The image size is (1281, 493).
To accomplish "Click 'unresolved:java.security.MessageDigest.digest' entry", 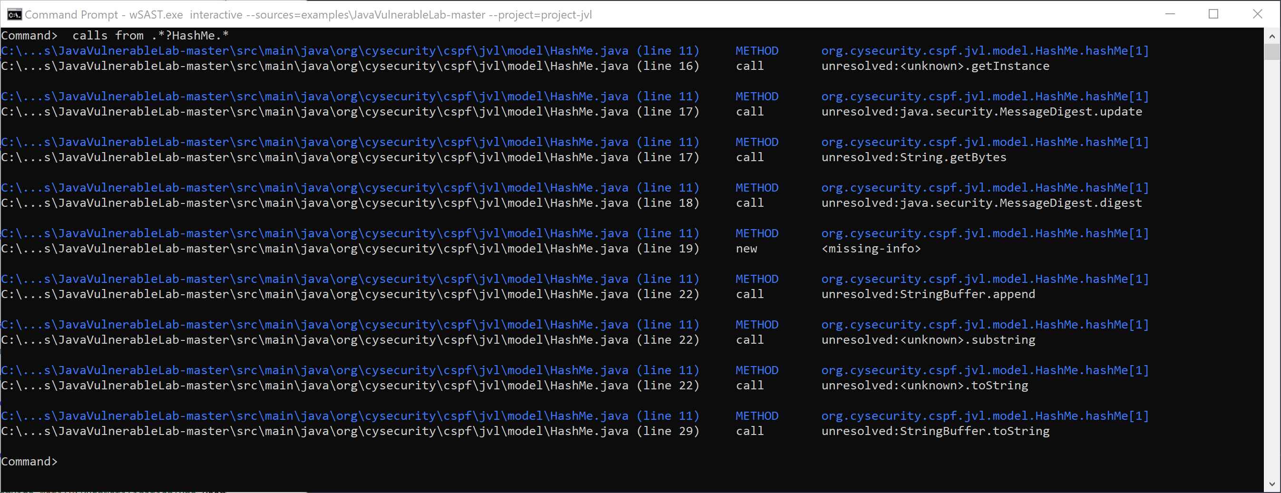I will (981, 203).
